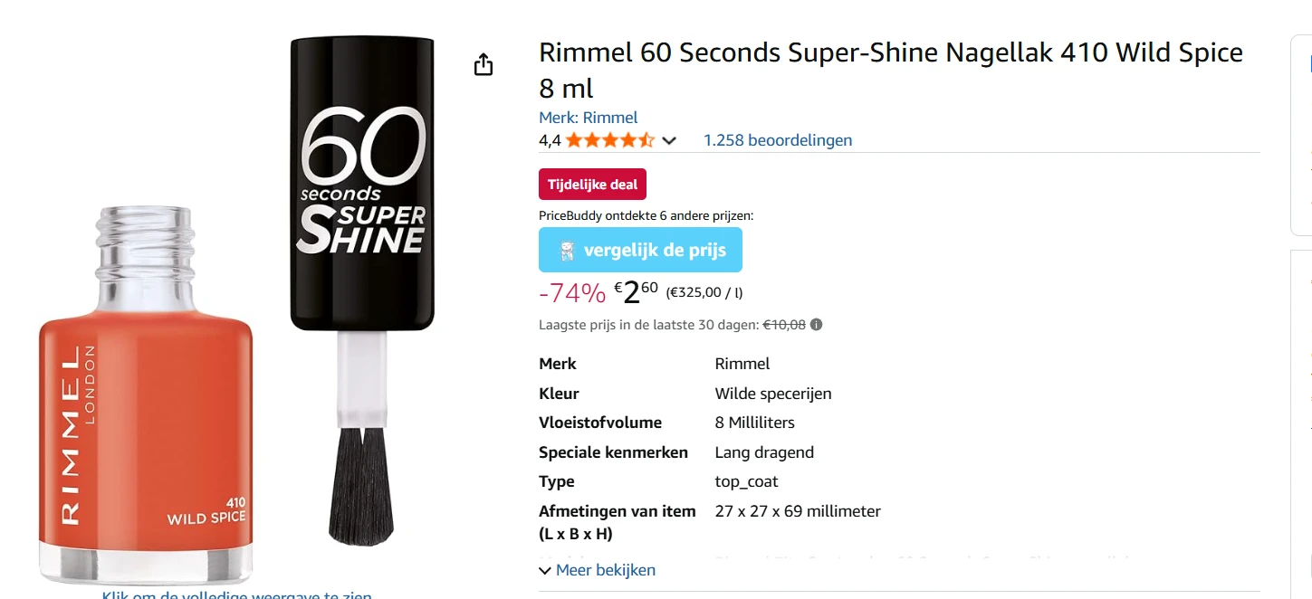Image resolution: width=1312 pixels, height=599 pixels.
Task: Click the PriceBuddy mascot icon in the blue button
Action: pyautogui.click(x=568, y=251)
